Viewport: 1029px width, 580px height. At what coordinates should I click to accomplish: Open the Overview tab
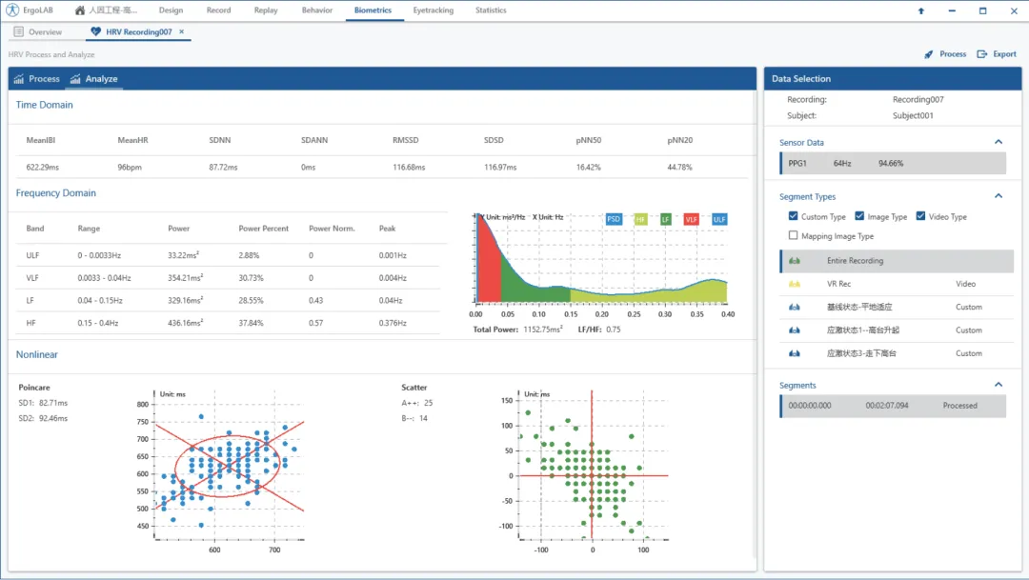click(38, 32)
